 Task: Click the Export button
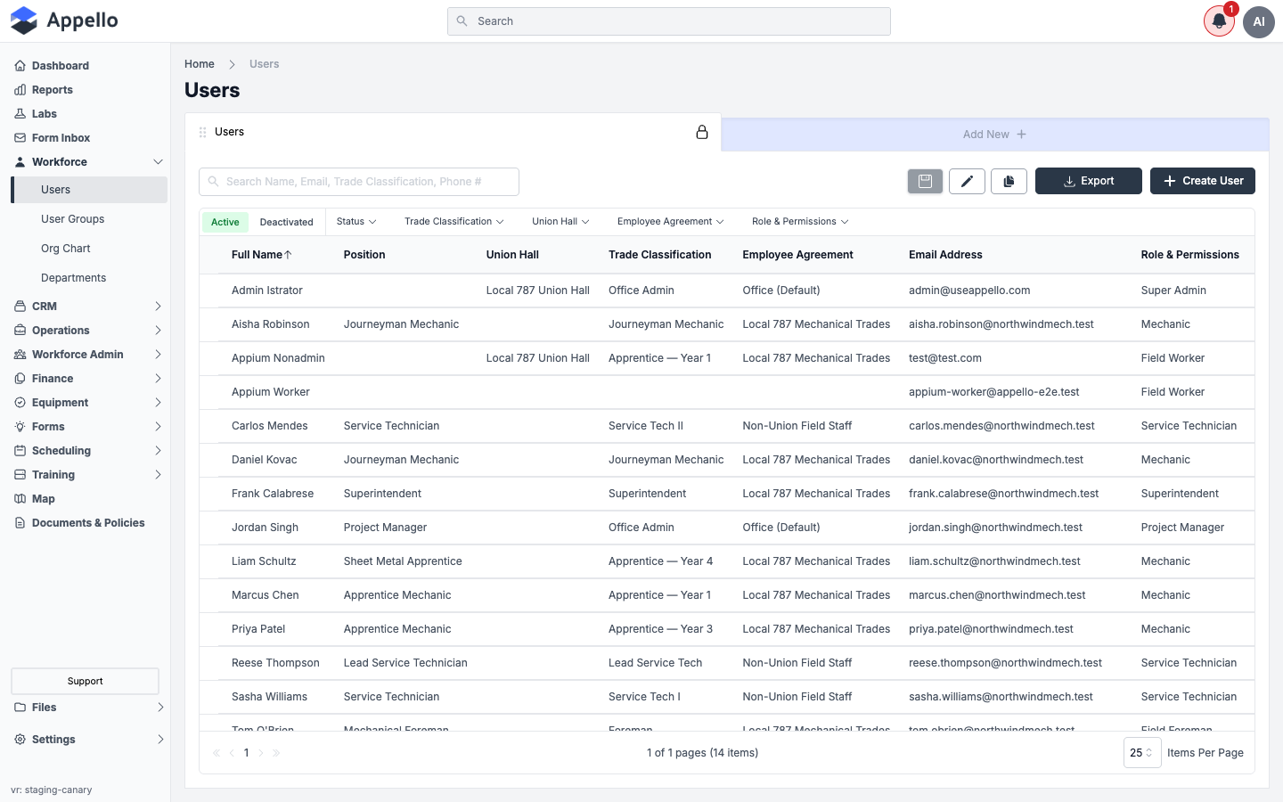coord(1089,181)
